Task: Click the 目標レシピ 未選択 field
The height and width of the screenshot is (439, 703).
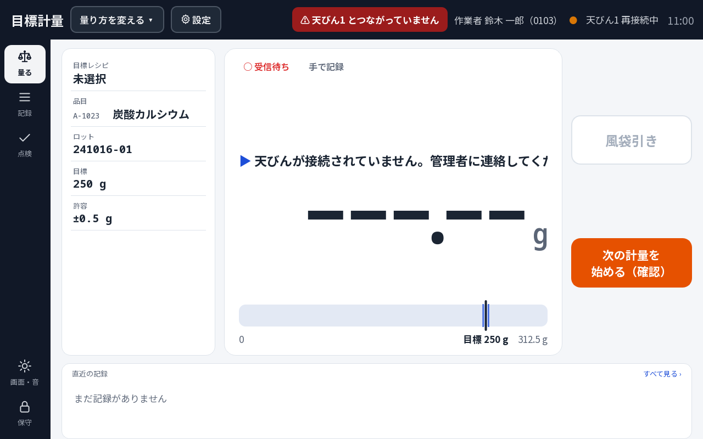Action: click(138, 74)
